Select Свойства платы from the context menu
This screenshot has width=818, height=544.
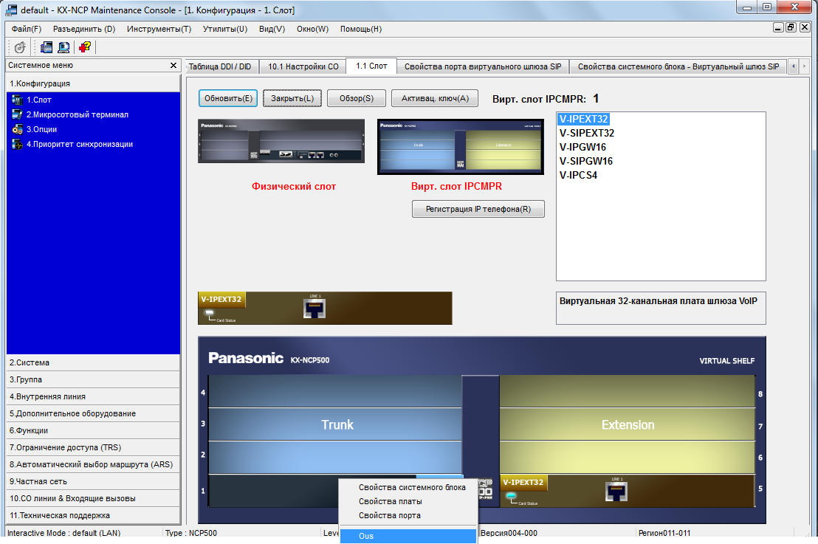390,501
